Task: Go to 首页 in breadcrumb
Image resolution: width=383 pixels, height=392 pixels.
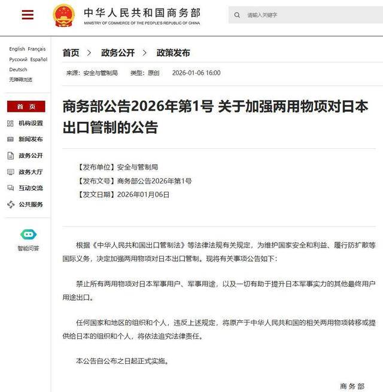Action: [71, 53]
